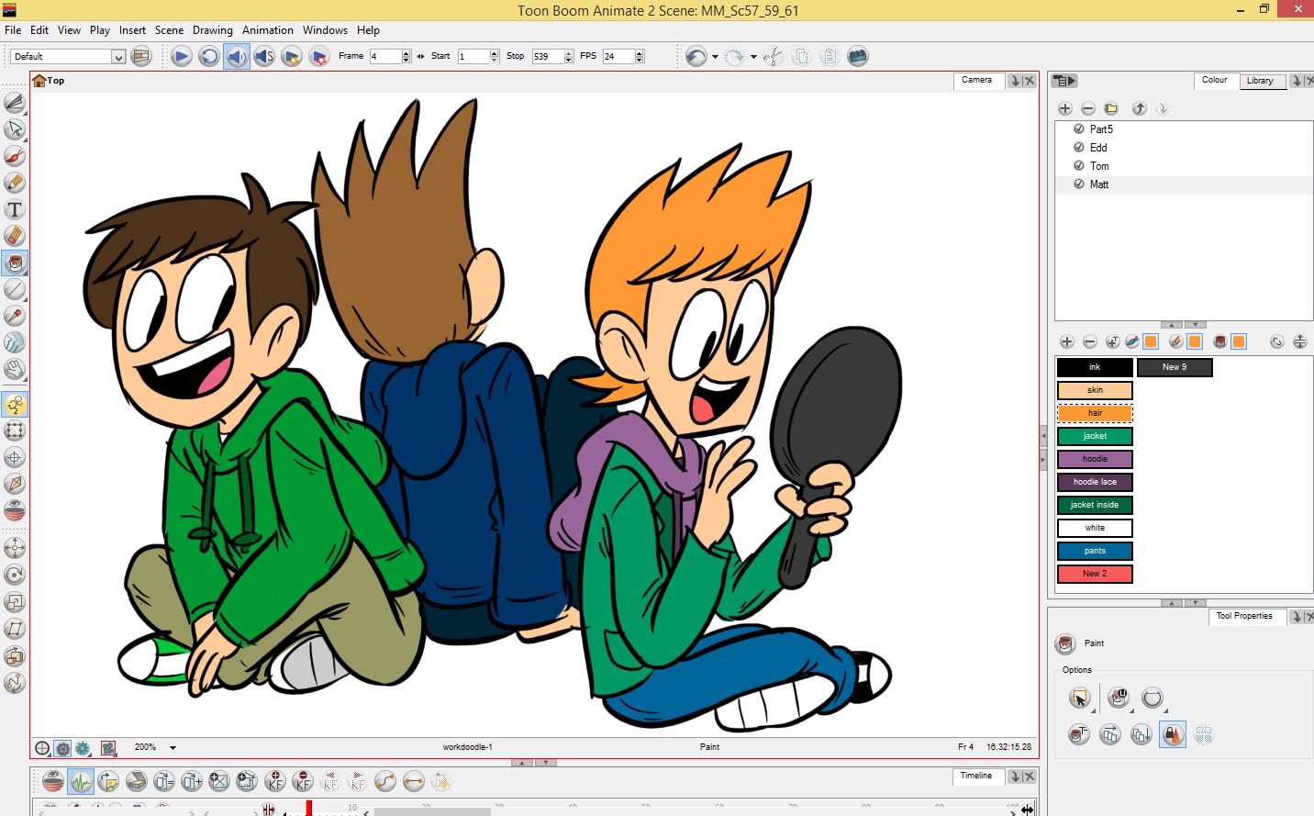Click Reset View icon in camera status bar
The height and width of the screenshot is (816, 1314).
pyautogui.click(x=42, y=748)
